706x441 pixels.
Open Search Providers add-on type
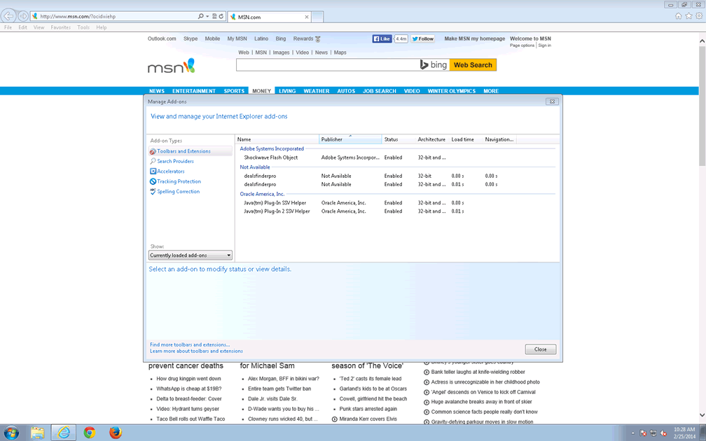[x=175, y=161]
